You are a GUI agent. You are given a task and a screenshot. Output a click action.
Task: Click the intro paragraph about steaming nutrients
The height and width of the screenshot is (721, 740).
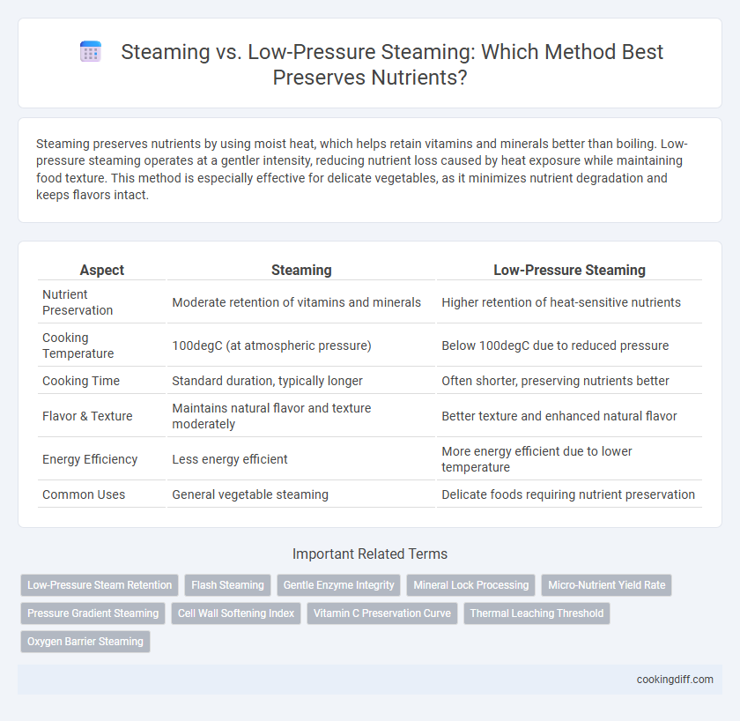coord(362,169)
